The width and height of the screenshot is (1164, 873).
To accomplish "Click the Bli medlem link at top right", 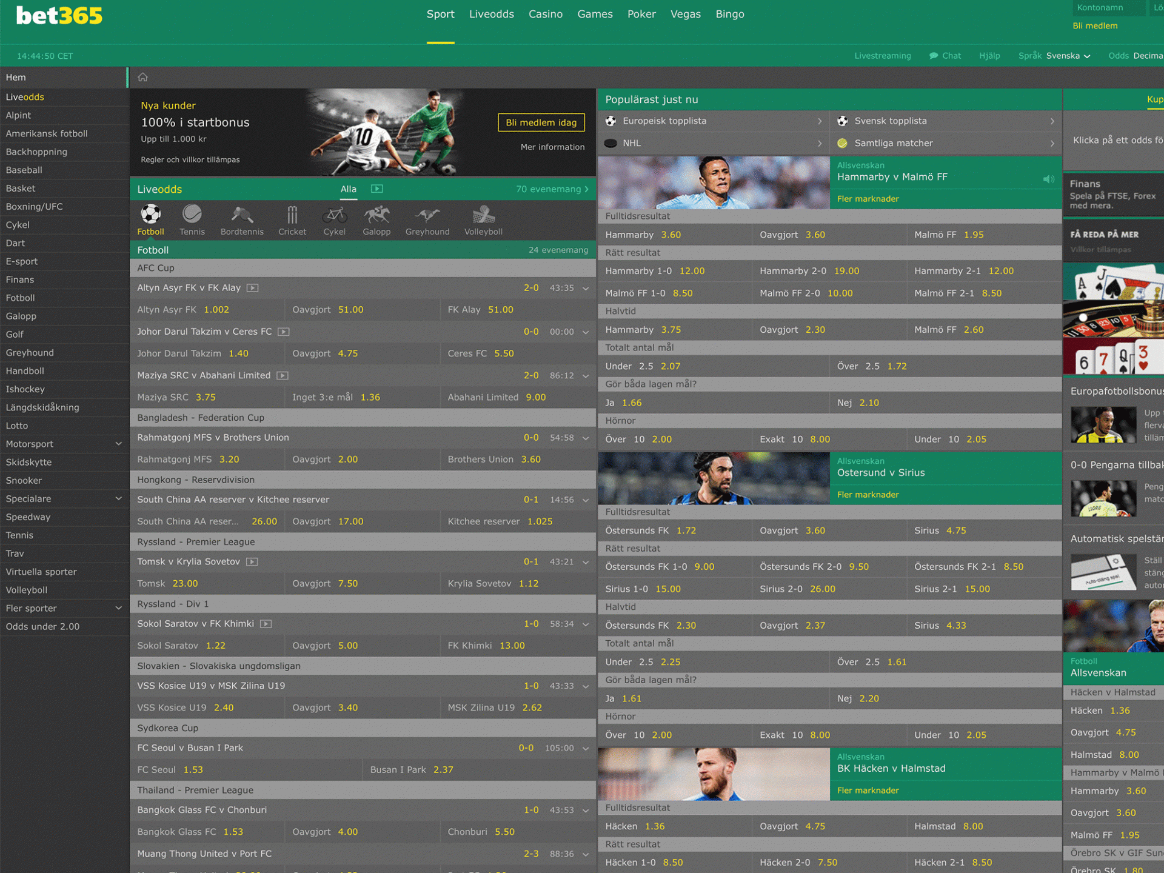I will point(1095,25).
